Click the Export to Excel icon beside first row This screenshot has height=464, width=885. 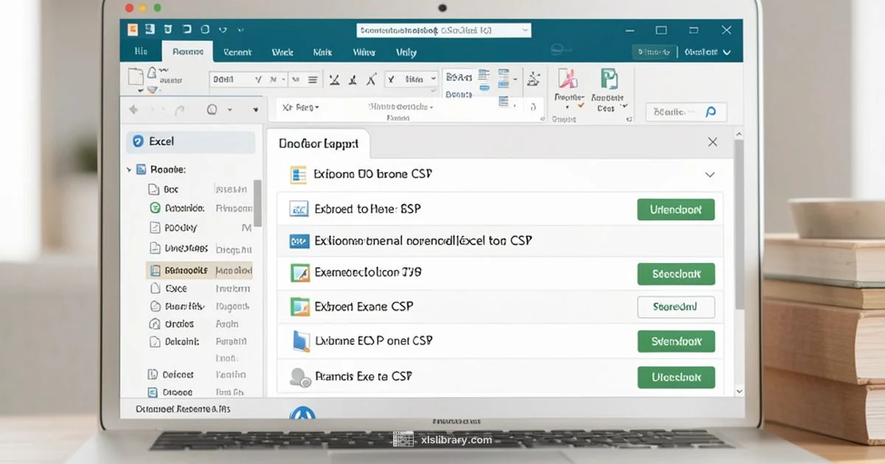[x=299, y=208]
